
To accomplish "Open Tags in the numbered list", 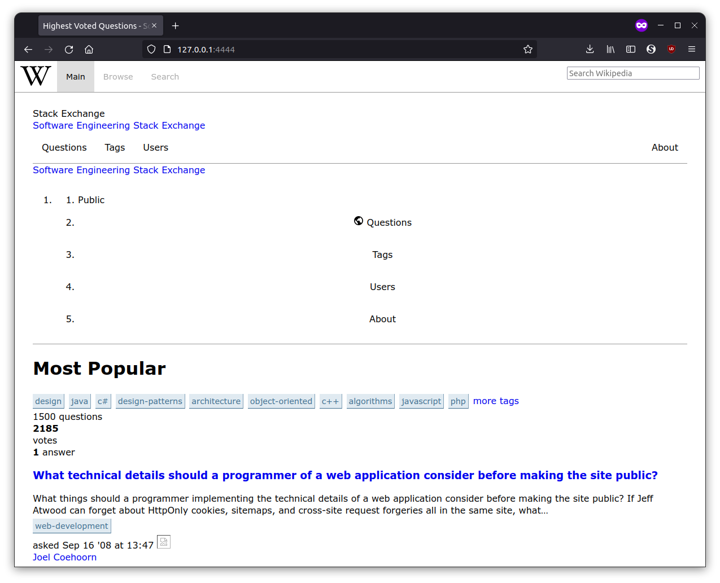I will 382,255.
